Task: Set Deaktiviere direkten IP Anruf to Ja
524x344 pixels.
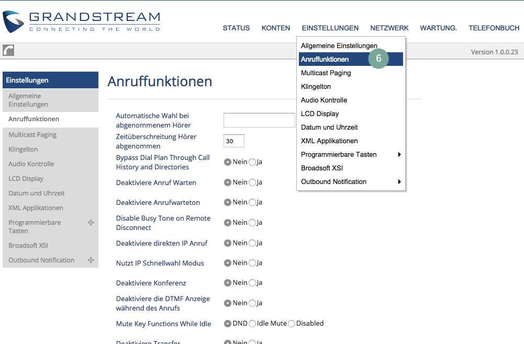Action: (x=252, y=243)
